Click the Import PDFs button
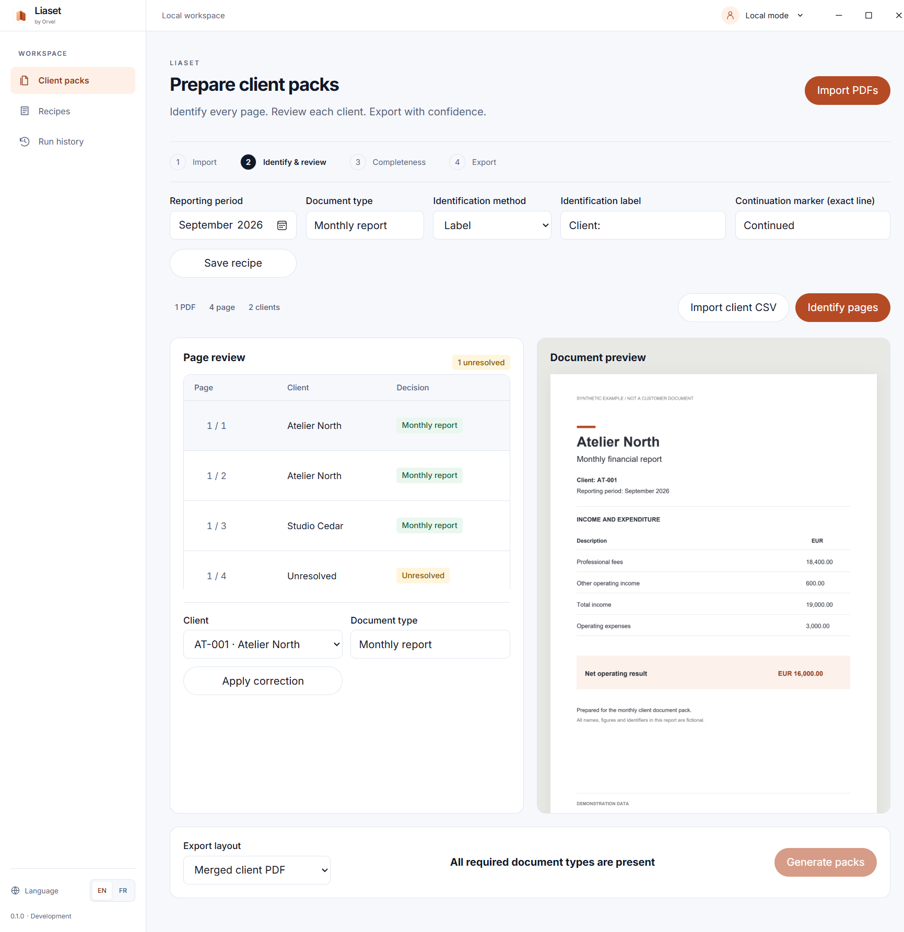 pyautogui.click(x=847, y=90)
